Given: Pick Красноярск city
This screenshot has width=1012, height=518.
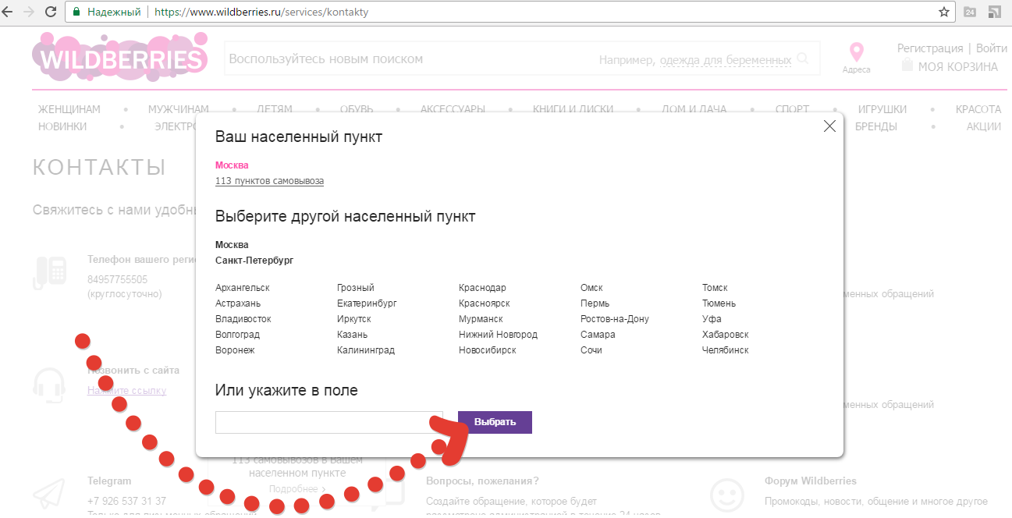Looking at the screenshot, I should tap(485, 303).
